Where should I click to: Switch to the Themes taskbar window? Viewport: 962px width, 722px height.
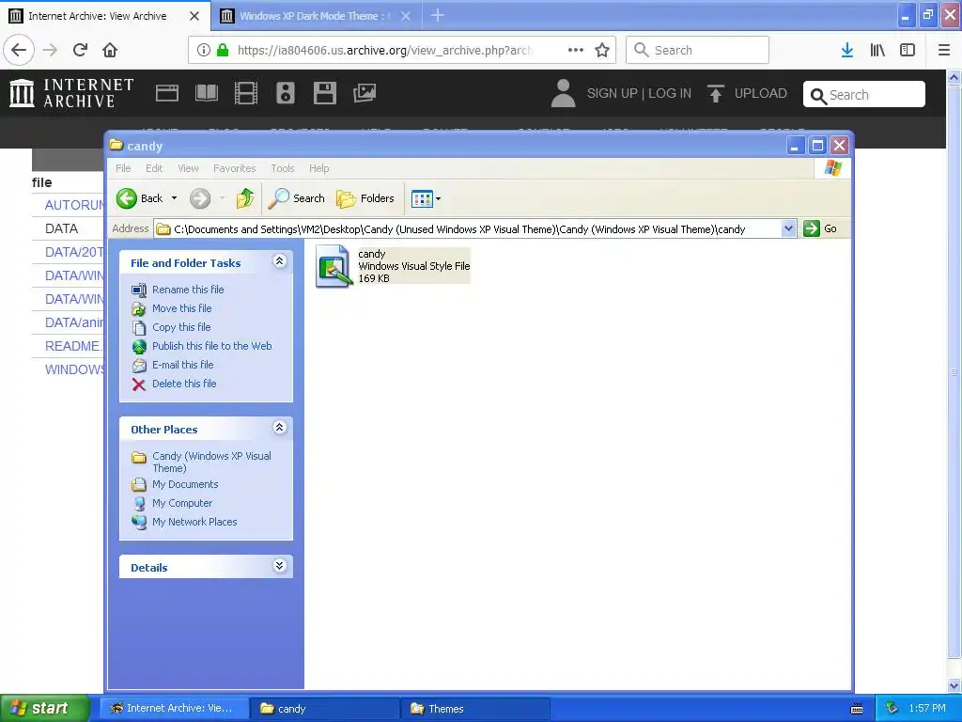tap(474, 709)
